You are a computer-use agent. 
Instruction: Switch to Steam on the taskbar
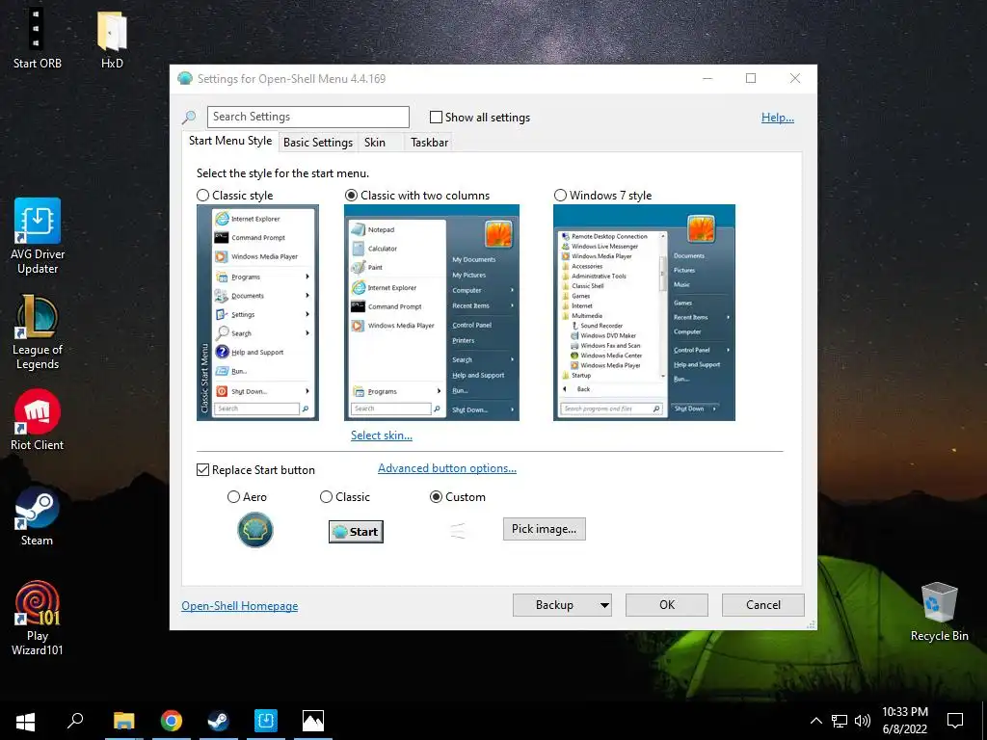click(x=219, y=721)
